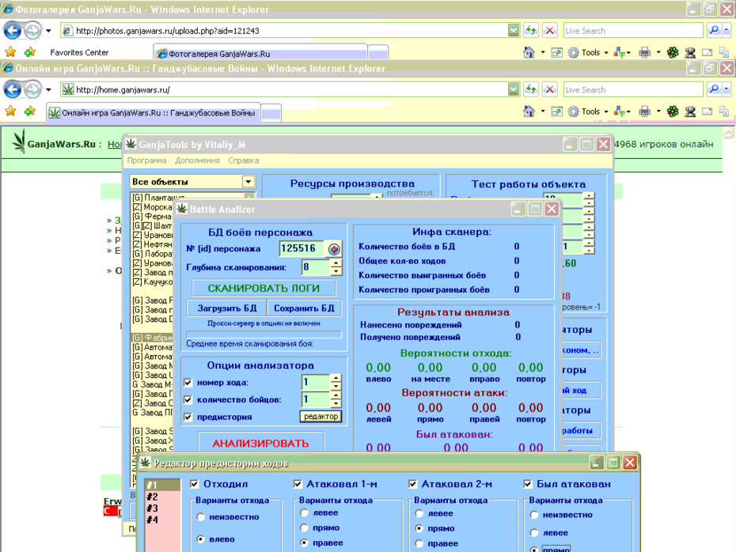736x552 pixels.
Task: Open the редактор button
Action: pyautogui.click(x=321, y=417)
